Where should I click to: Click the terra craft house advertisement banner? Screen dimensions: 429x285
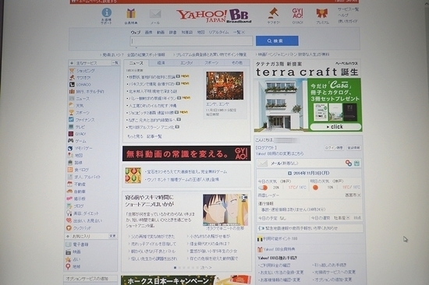307,97
